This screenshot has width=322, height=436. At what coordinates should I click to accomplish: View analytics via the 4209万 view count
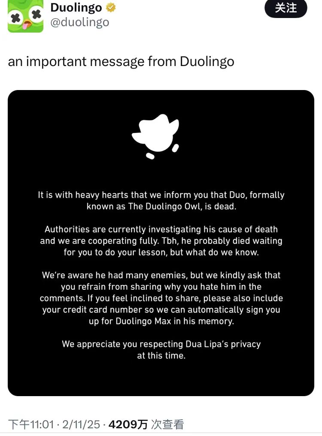coord(128,424)
